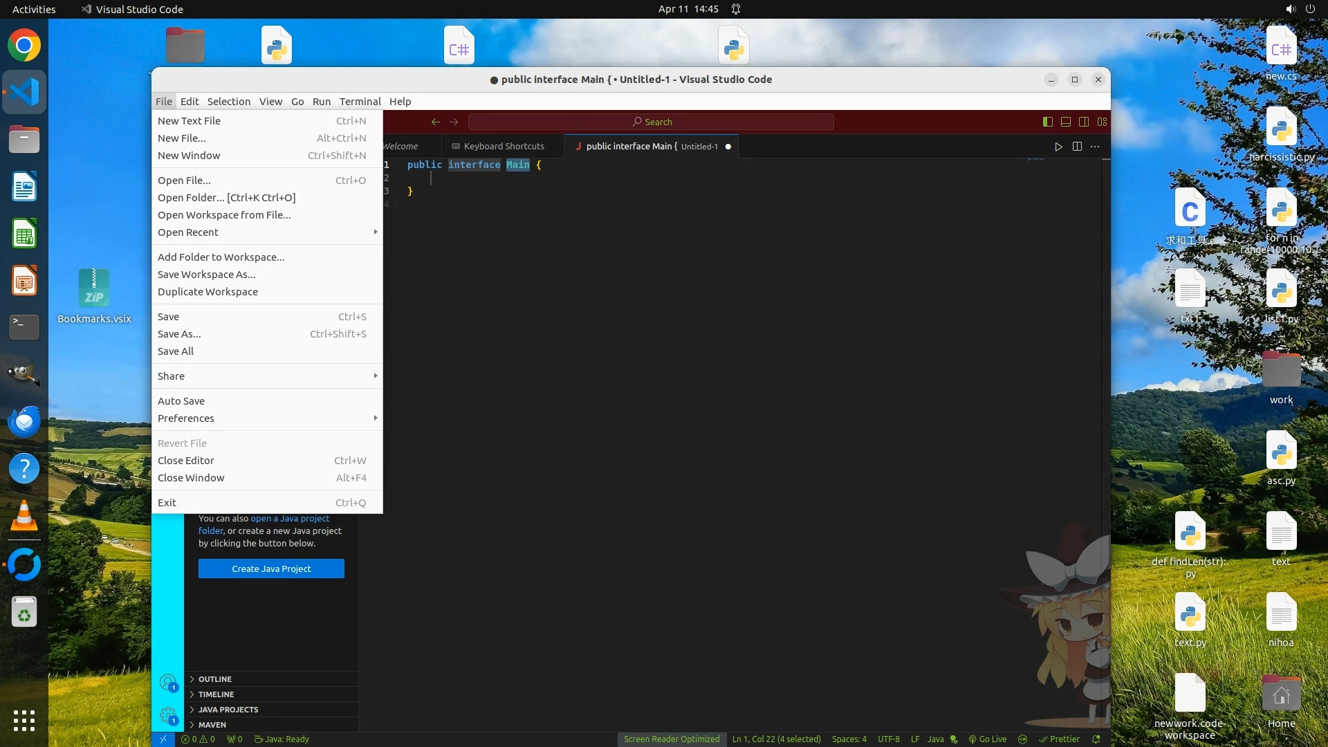Click the Go Back arrow

click(435, 122)
